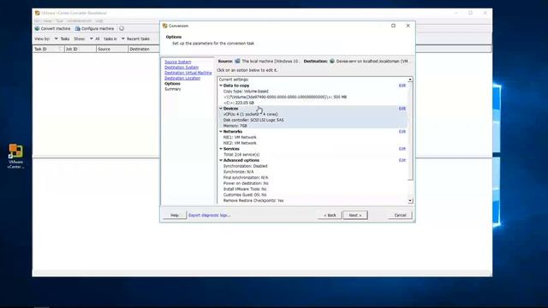
Task: Open the Task menu in Converter window
Action: (x=59, y=21)
